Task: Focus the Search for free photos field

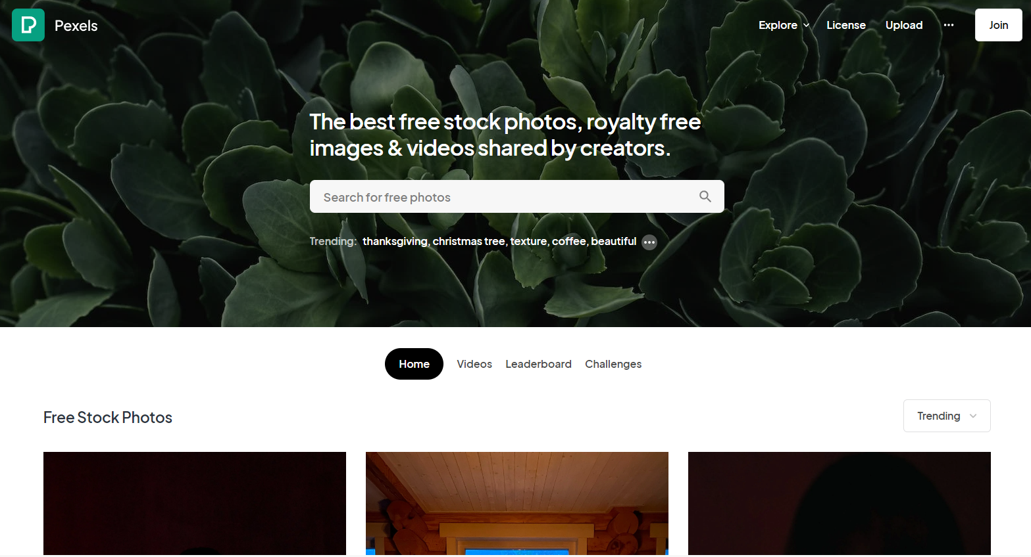Action: (x=517, y=196)
